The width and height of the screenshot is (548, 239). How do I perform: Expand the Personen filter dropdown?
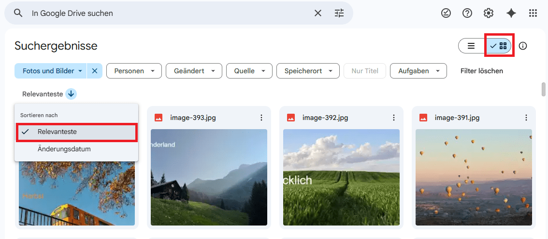[134, 71]
